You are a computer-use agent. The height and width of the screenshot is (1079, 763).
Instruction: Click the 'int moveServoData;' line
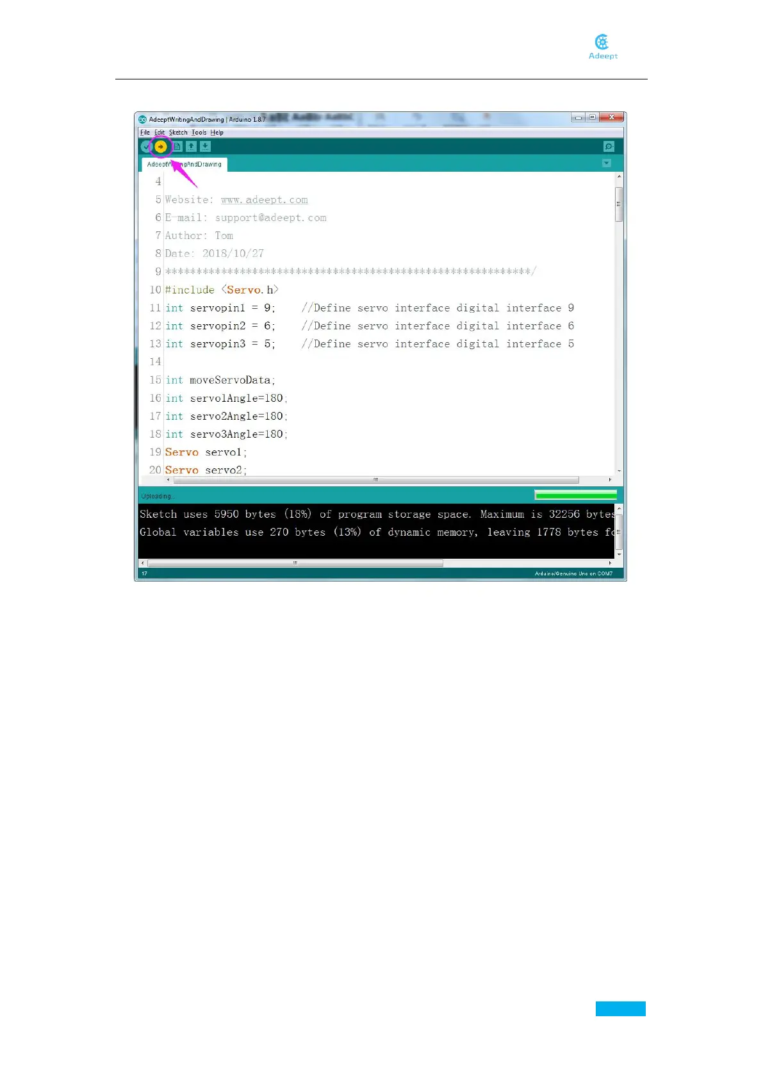220,380
